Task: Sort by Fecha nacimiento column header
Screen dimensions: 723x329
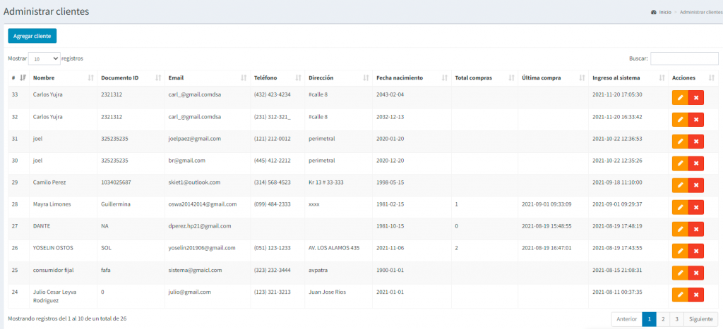Action: (x=411, y=77)
